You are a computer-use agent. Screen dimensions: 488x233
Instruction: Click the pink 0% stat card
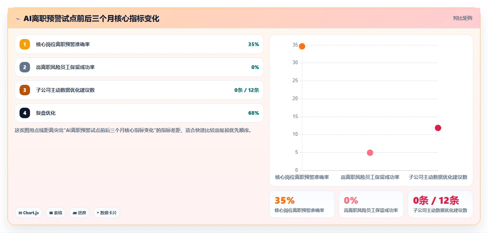pos(371,204)
